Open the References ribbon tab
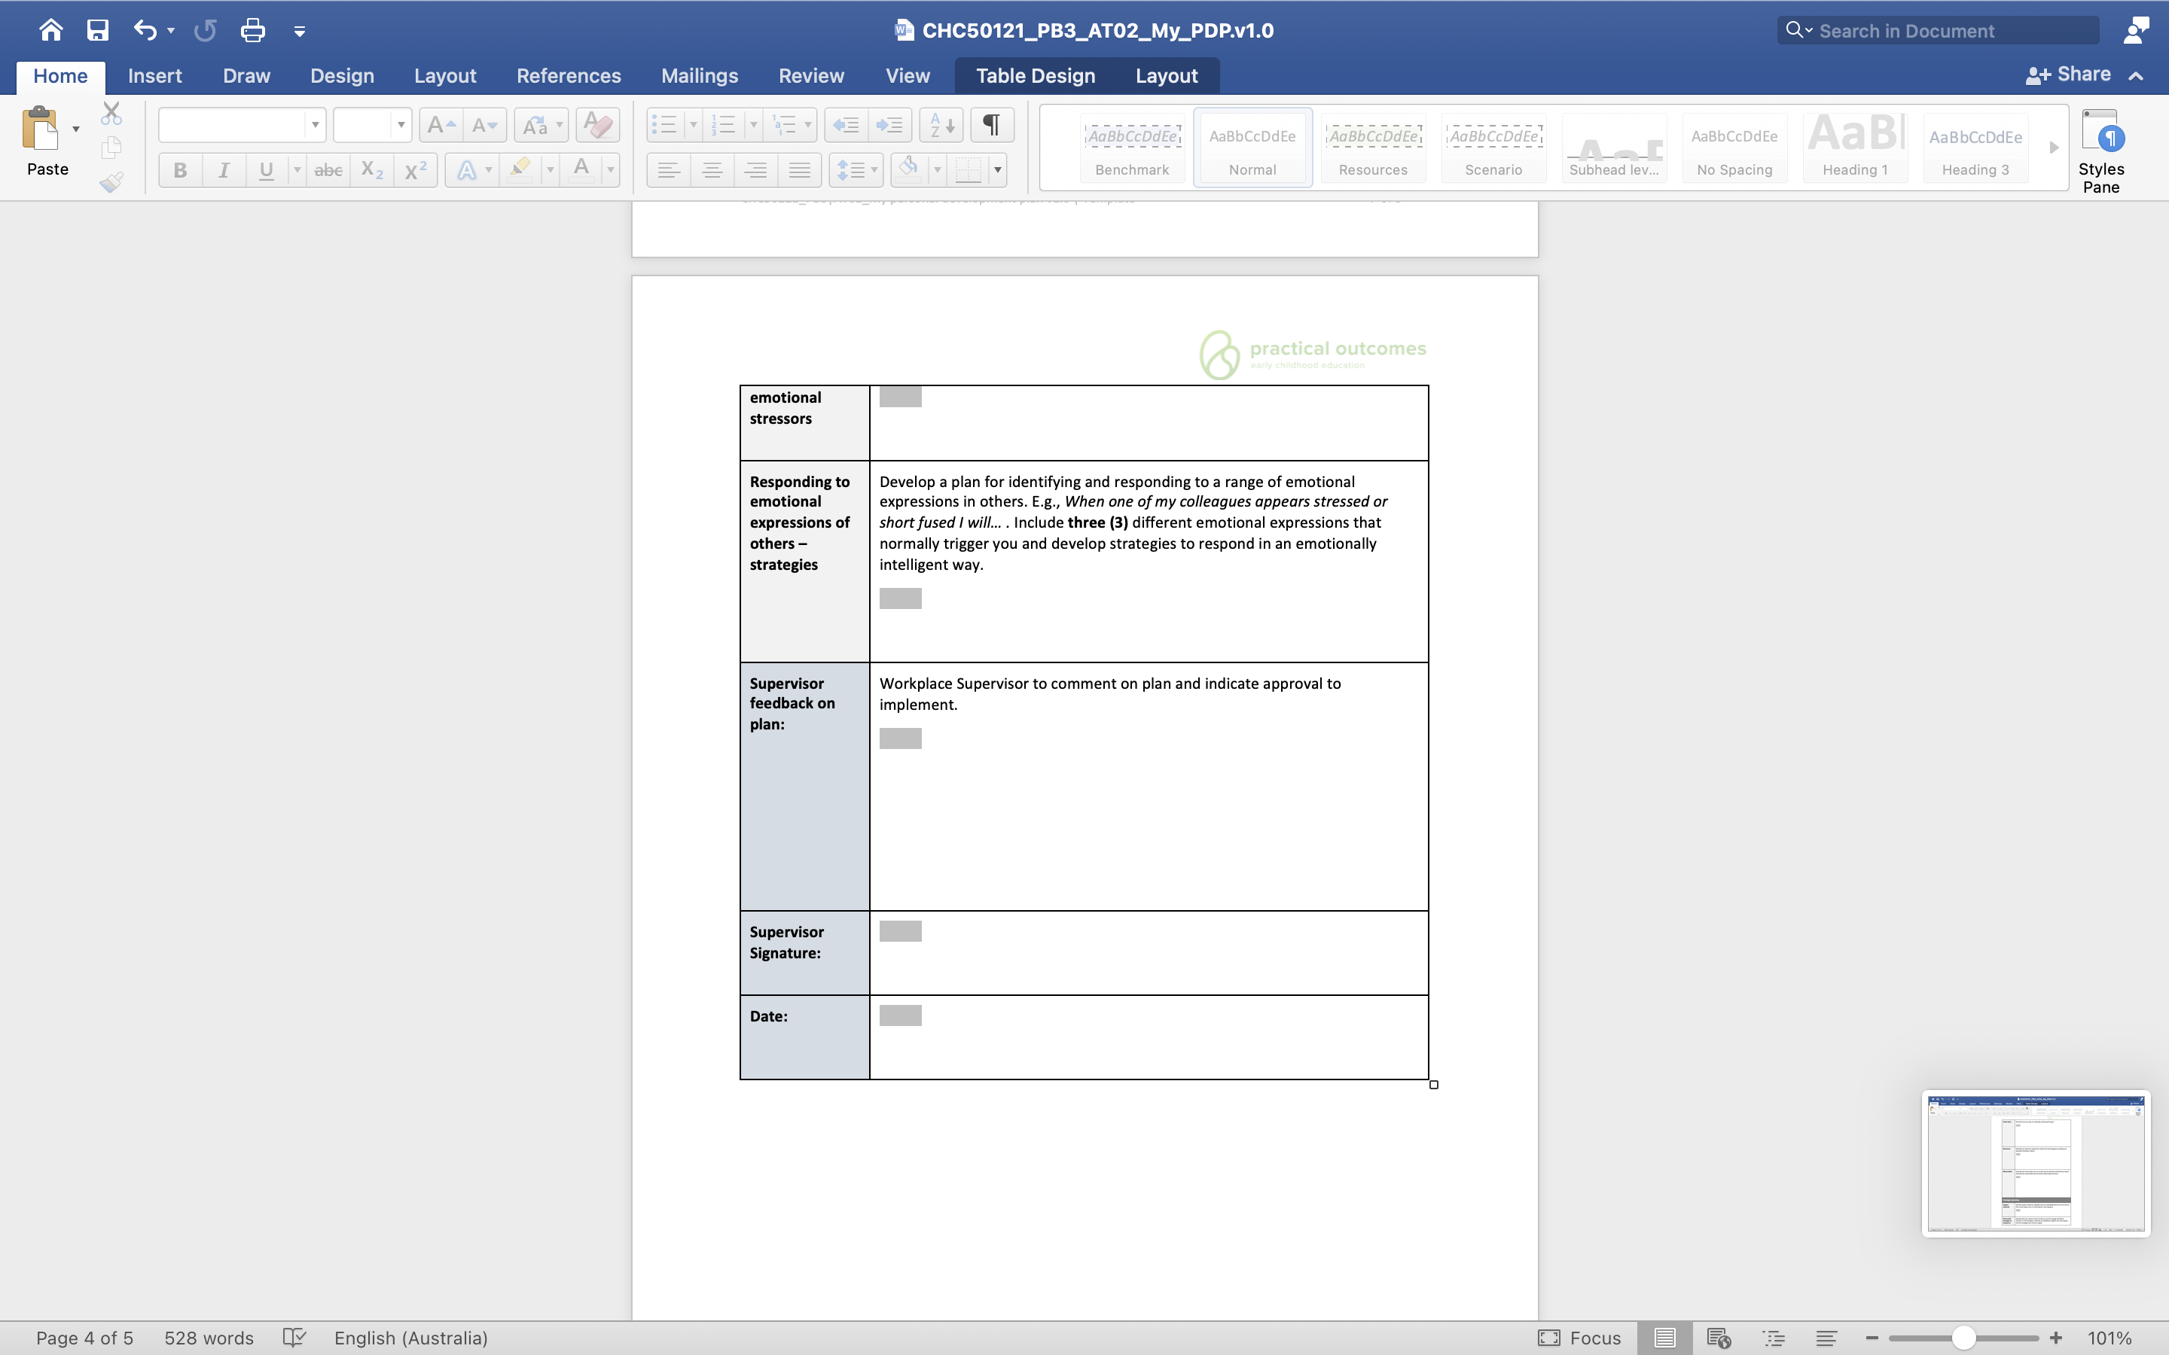 [569, 75]
